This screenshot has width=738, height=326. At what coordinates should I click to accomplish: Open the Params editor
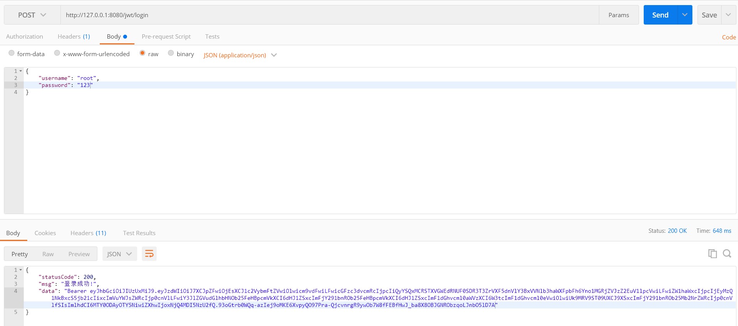pyautogui.click(x=619, y=15)
